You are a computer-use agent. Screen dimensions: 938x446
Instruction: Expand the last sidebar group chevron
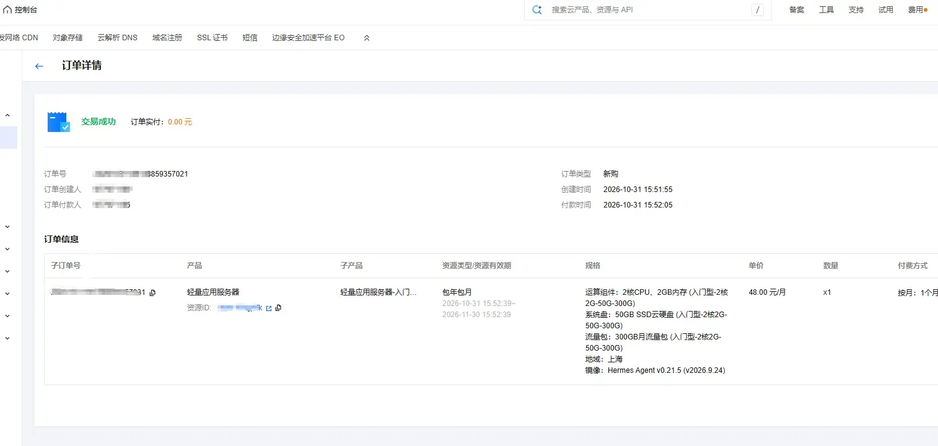click(x=7, y=338)
